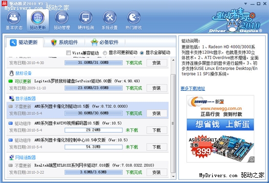Screen dimensions: 269x183
Task: Click the 鼠标设备 mouse category icon
Action: pos(12,73)
